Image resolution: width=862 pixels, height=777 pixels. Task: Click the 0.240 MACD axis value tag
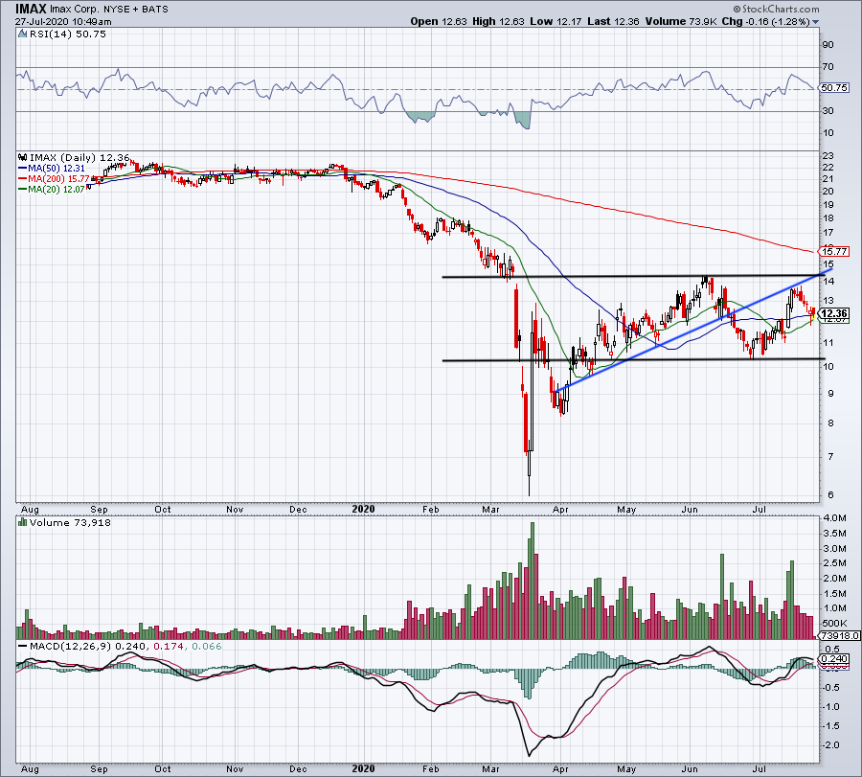coord(835,659)
